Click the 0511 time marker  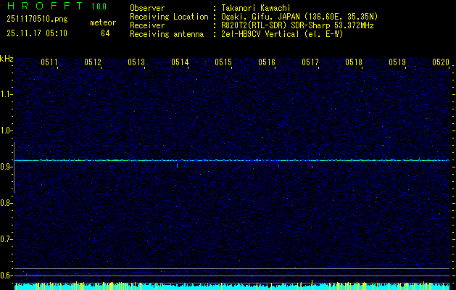click(49, 62)
